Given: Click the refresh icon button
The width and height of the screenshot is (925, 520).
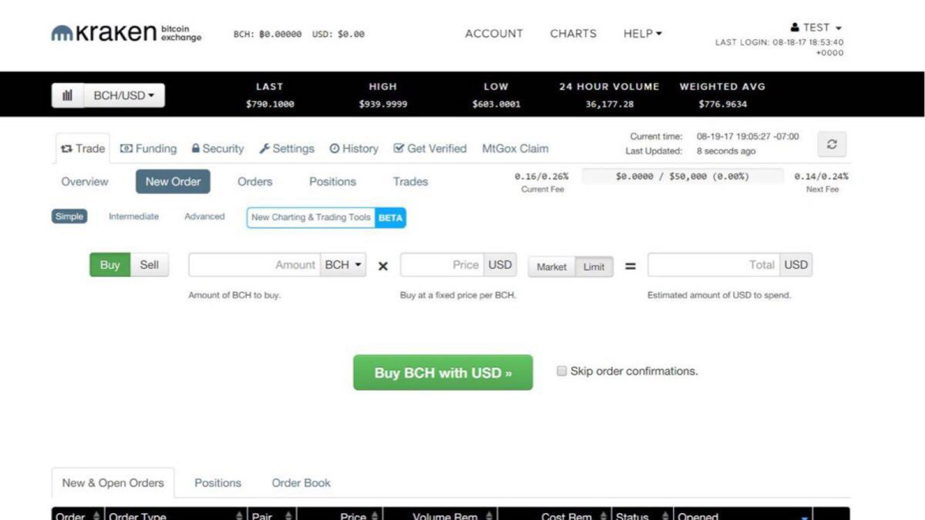Looking at the screenshot, I should (831, 144).
